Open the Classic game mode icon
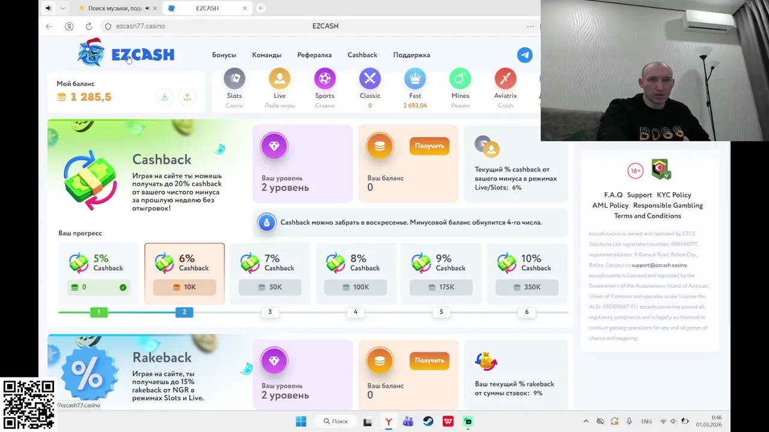769x432 pixels. 370,79
